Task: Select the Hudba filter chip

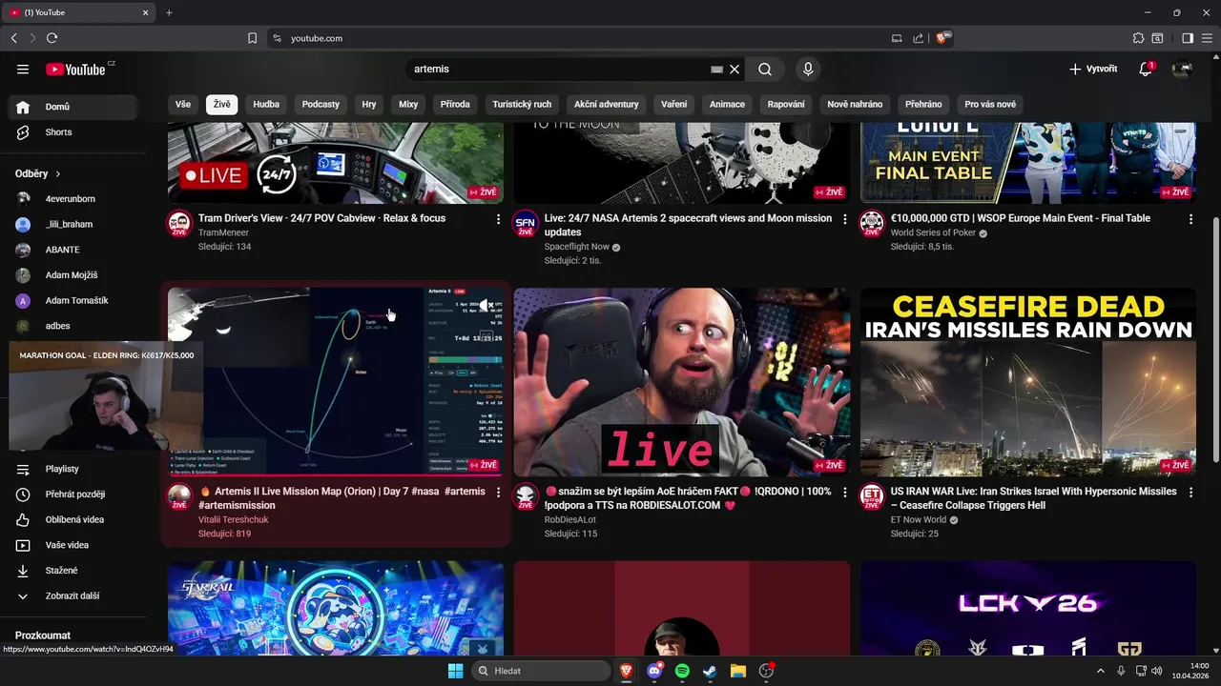Action: [266, 104]
